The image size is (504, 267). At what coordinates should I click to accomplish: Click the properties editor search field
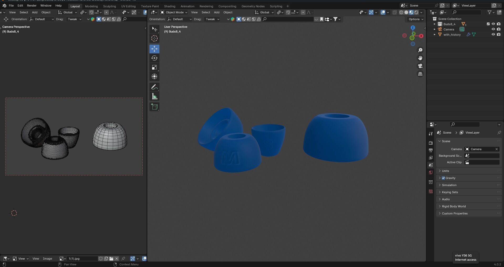click(x=465, y=124)
